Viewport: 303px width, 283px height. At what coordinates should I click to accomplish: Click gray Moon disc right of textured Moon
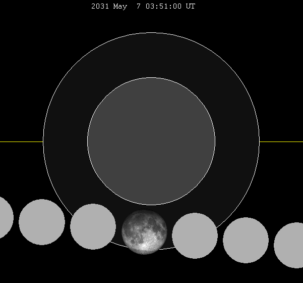(x=195, y=235)
